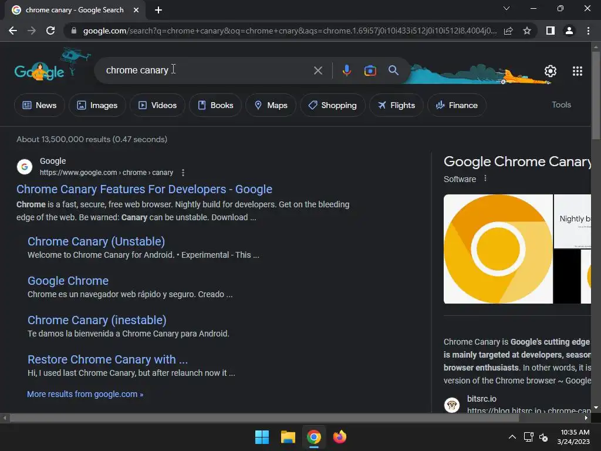This screenshot has height=451, width=601.
Task: Close the chrome canary search tab
Action: tap(136, 10)
